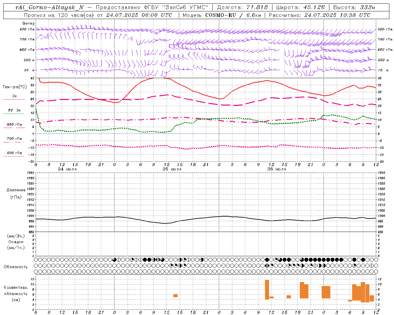Viewport: 394px width, 315px height.
Task: Click the Облачность cloud cover label
Action: [16, 267]
